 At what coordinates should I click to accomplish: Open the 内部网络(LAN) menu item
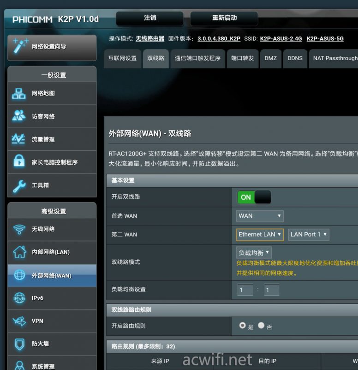(52, 252)
